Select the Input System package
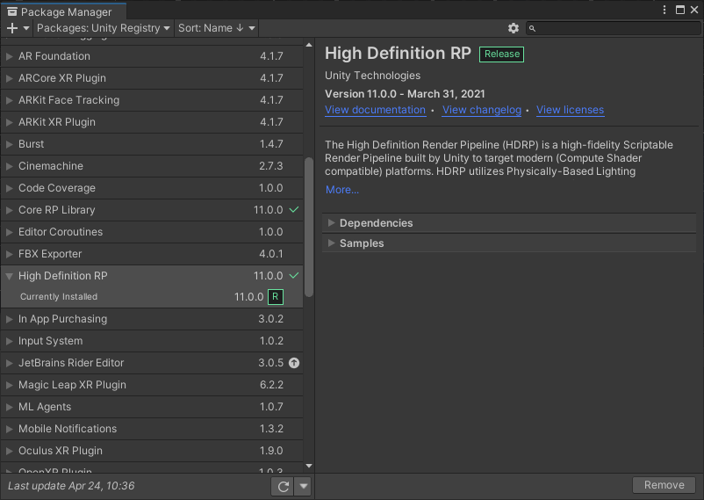 click(x=152, y=341)
